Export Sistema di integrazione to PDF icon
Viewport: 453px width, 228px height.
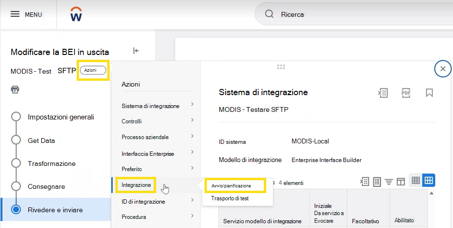coord(406,93)
